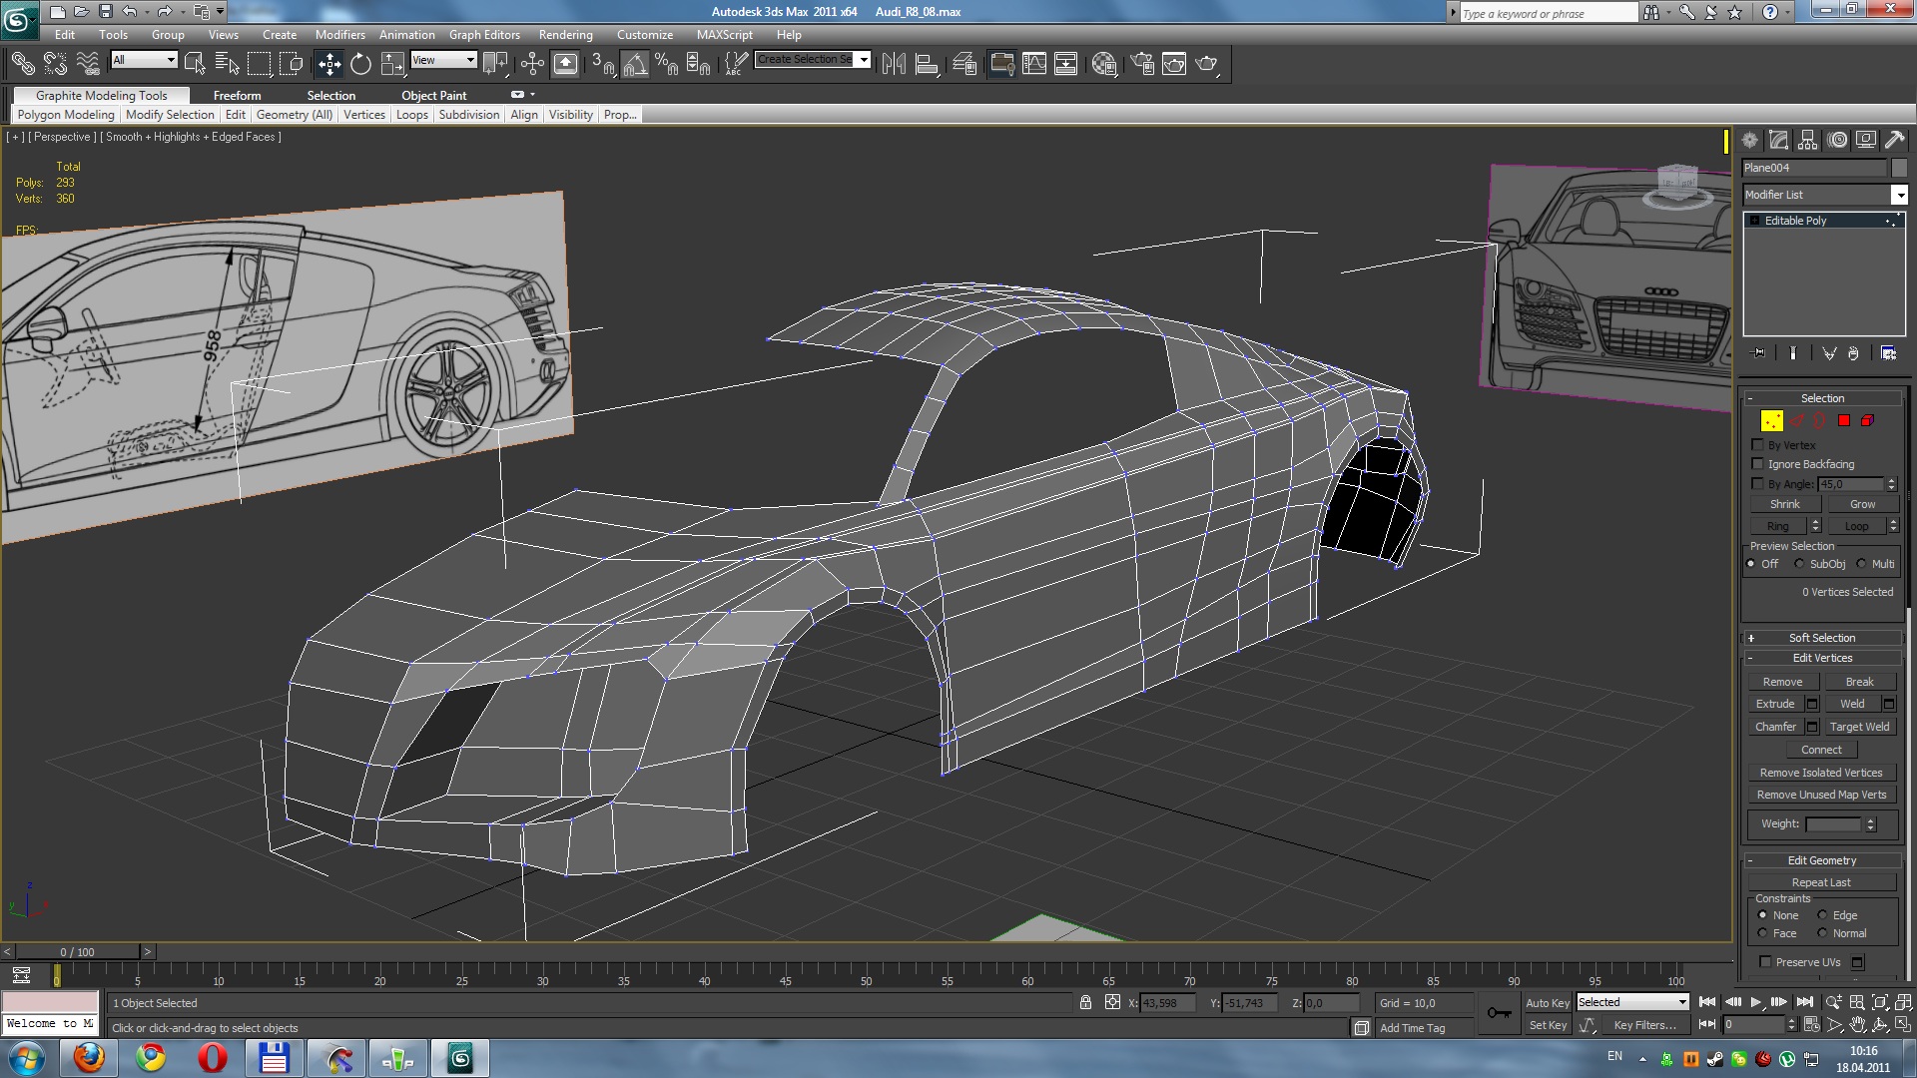Screen dimensions: 1917x1078
Task: Click the Mirror tool icon
Action: 894,65
